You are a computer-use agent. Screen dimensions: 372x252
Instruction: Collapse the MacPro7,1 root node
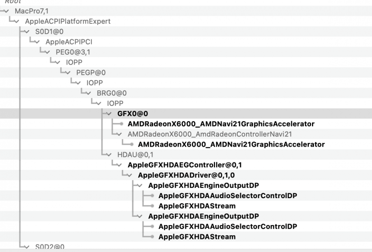click(7, 11)
